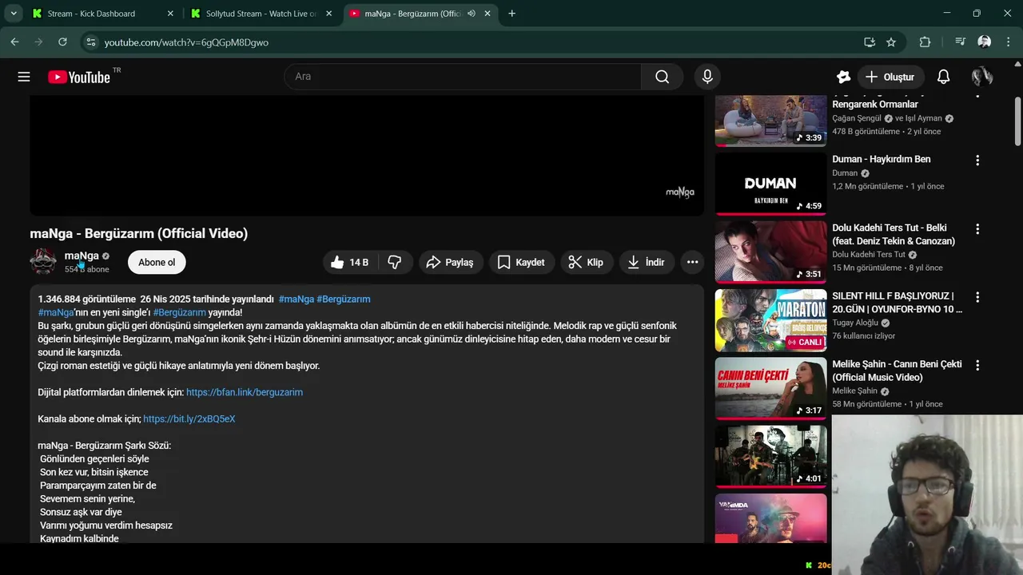1023x575 pixels.
Task: Close the Kick Dashboard tab
Action: pyautogui.click(x=170, y=14)
